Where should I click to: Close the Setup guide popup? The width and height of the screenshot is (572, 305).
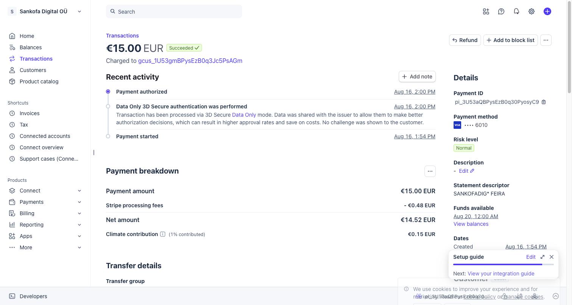coord(552,257)
